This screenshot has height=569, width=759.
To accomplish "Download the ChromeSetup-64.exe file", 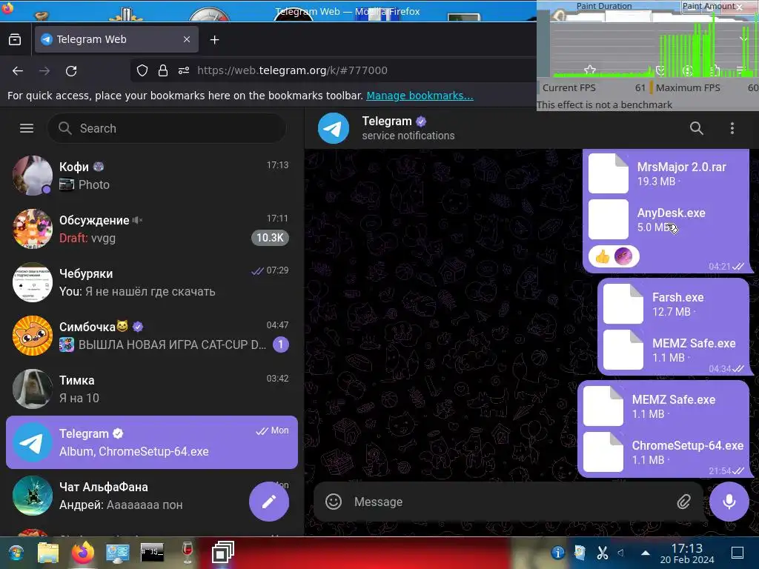I will (603, 452).
